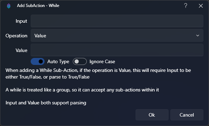Click the Input field label
Screen dimensions: 209x126
[21, 21]
